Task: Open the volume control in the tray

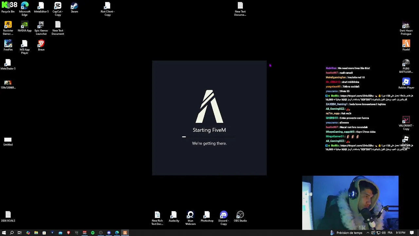Action: pos(383,233)
